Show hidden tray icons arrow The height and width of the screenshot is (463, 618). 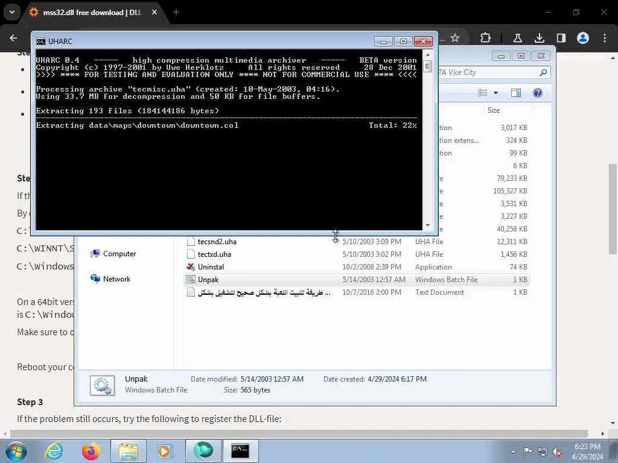click(x=513, y=452)
